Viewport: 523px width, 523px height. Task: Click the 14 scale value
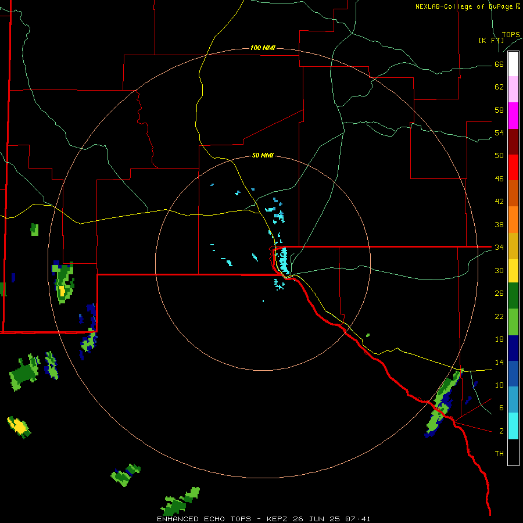coord(499,362)
